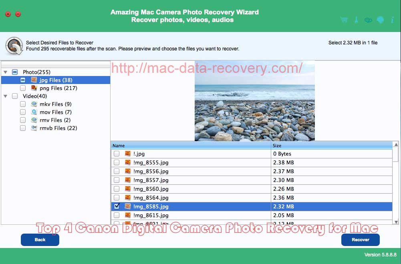This screenshot has height=264, width=401.
Task: Sort files by the Size column header
Action: (x=331, y=146)
